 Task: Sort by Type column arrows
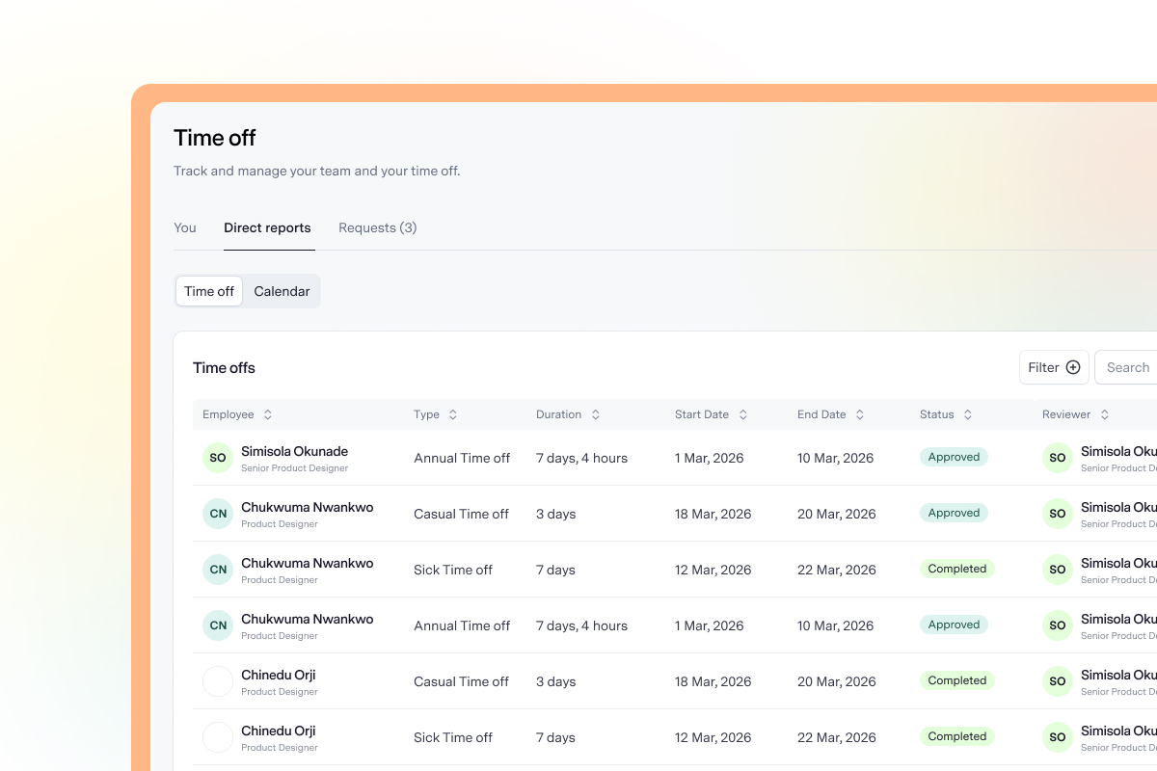tap(453, 414)
